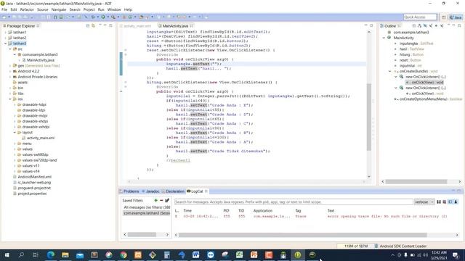Image resolution: width=465 pixels, height=261 pixels.
Task: Open the Navigate menu
Action: tap(59, 9)
